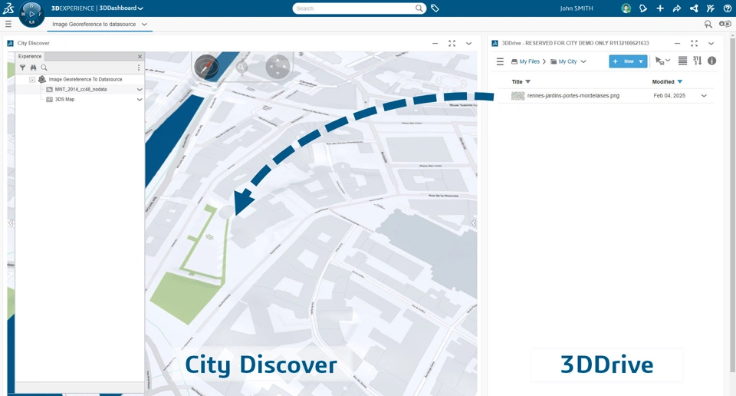Open the New button dropdown arrow
The height and width of the screenshot is (396, 736).
[x=641, y=61]
